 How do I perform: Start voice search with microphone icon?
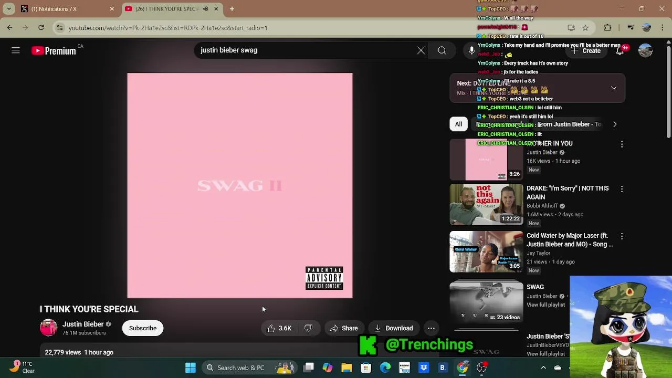pyautogui.click(x=471, y=50)
